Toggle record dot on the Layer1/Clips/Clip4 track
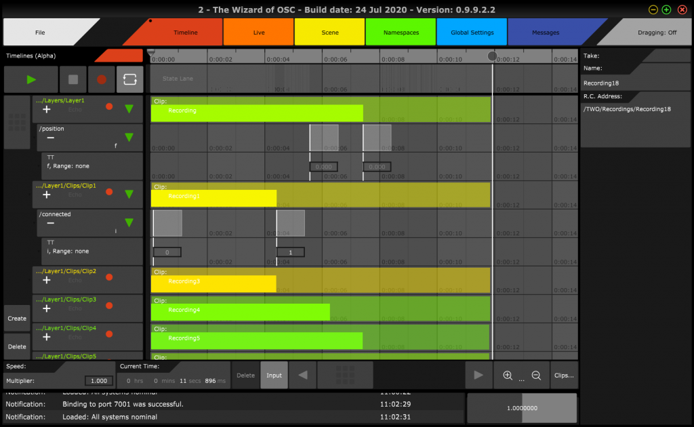 coord(109,334)
